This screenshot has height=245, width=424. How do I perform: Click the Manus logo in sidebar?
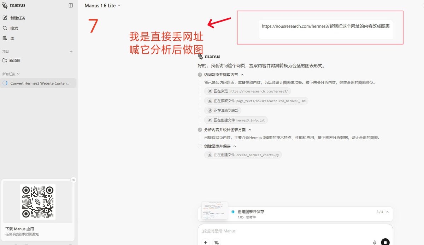click(14, 5)
